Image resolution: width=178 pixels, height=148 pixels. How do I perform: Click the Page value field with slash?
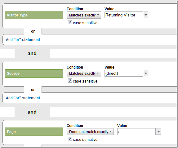click(x=136, y=132)
